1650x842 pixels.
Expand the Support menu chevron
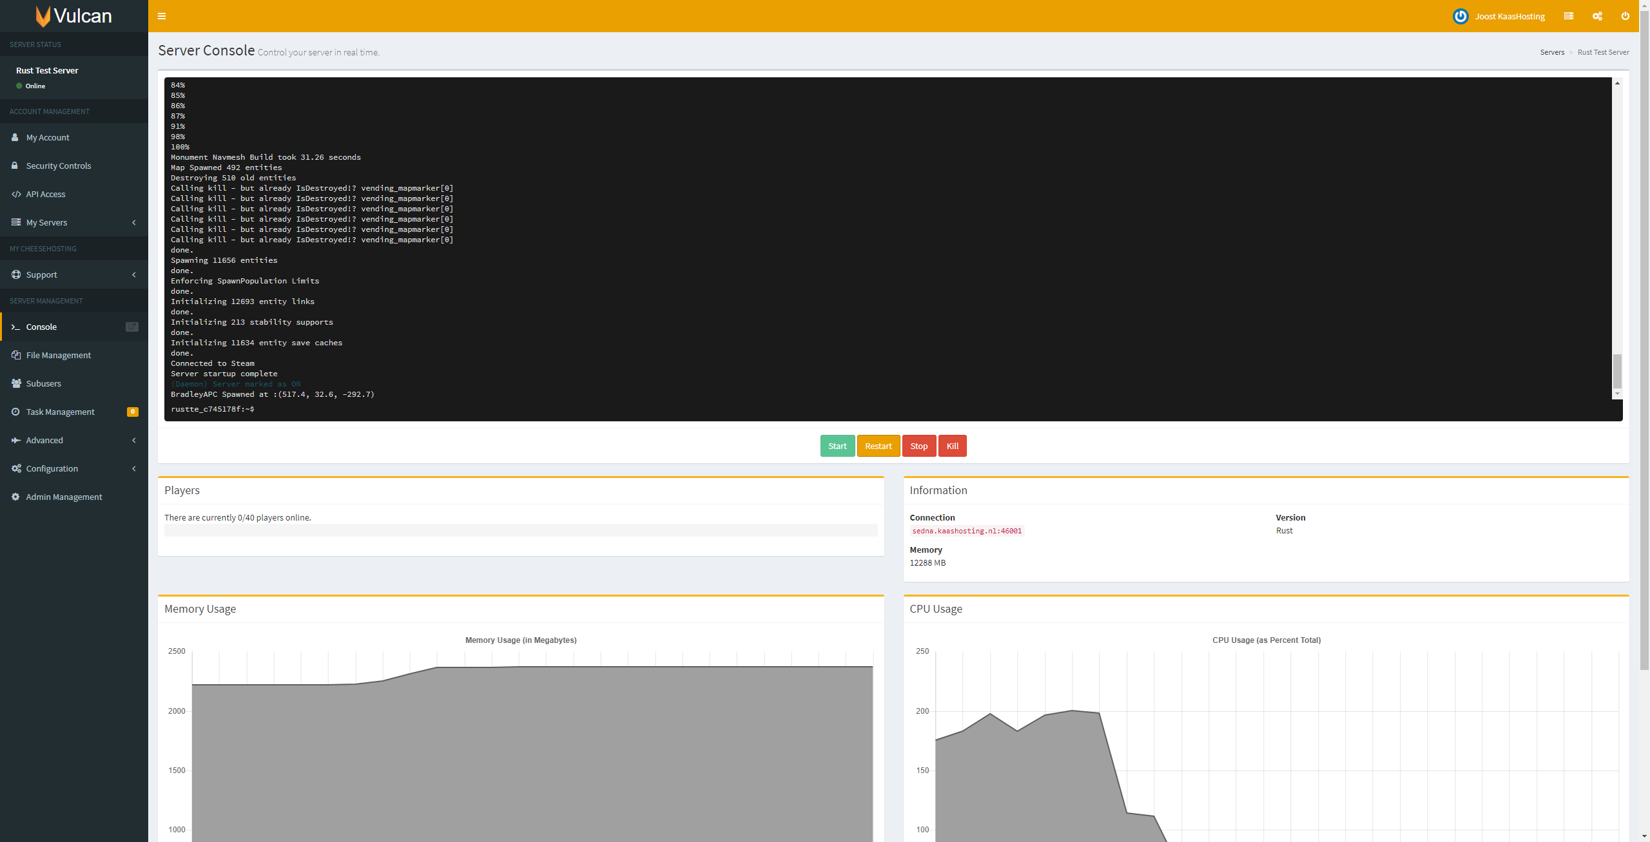pyautogui.click(x=134, y=274)
